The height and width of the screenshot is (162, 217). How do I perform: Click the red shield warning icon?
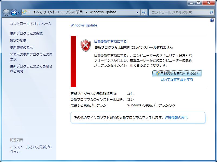pos(86,45)
